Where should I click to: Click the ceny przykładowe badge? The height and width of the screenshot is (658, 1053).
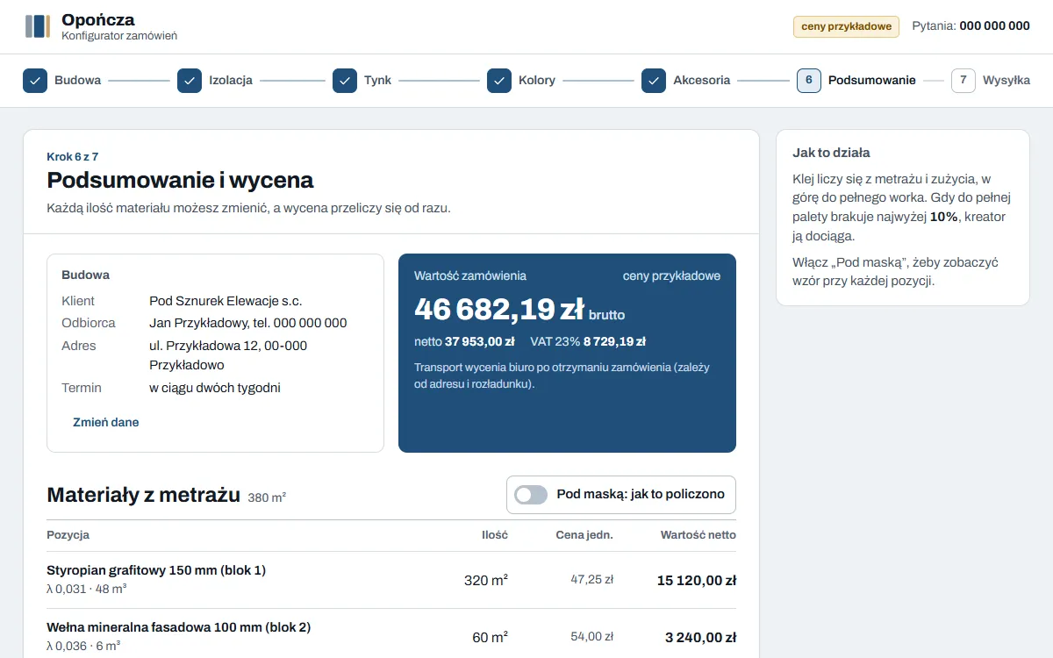[x=847, y=26]
